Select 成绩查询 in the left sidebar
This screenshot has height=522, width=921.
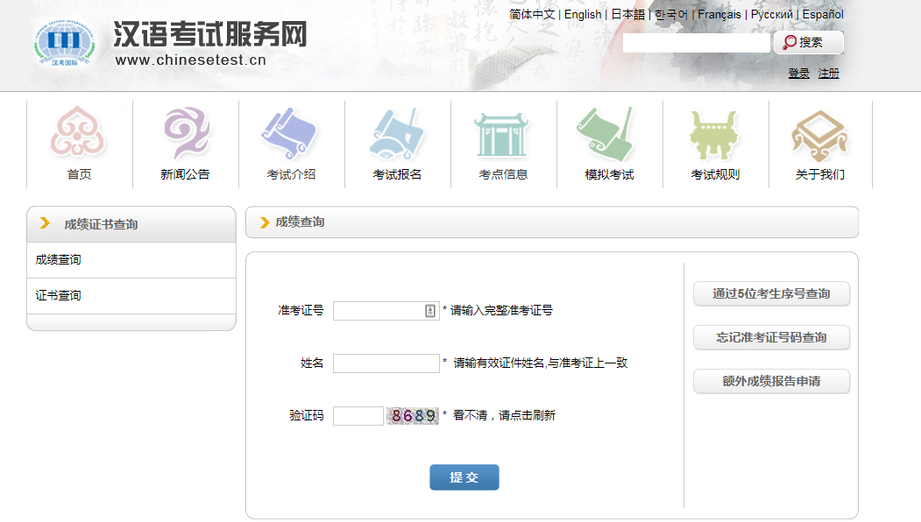pyautogui.click(x=59, y=260)
